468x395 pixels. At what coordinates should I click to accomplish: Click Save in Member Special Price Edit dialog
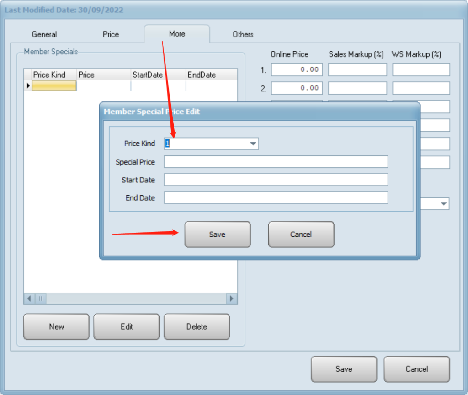pyautogui.click(x=217, y=234)
